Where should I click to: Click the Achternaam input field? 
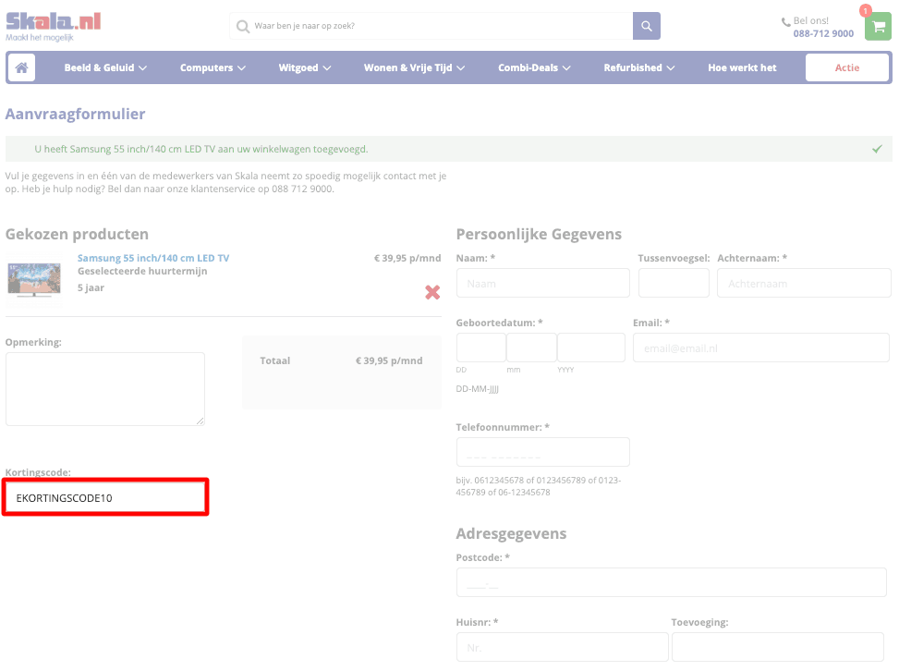click(804, 284)
